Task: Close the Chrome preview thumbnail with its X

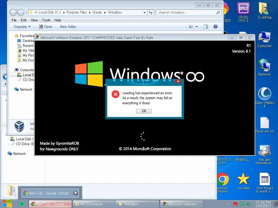Action: click(x=75, y=193)
